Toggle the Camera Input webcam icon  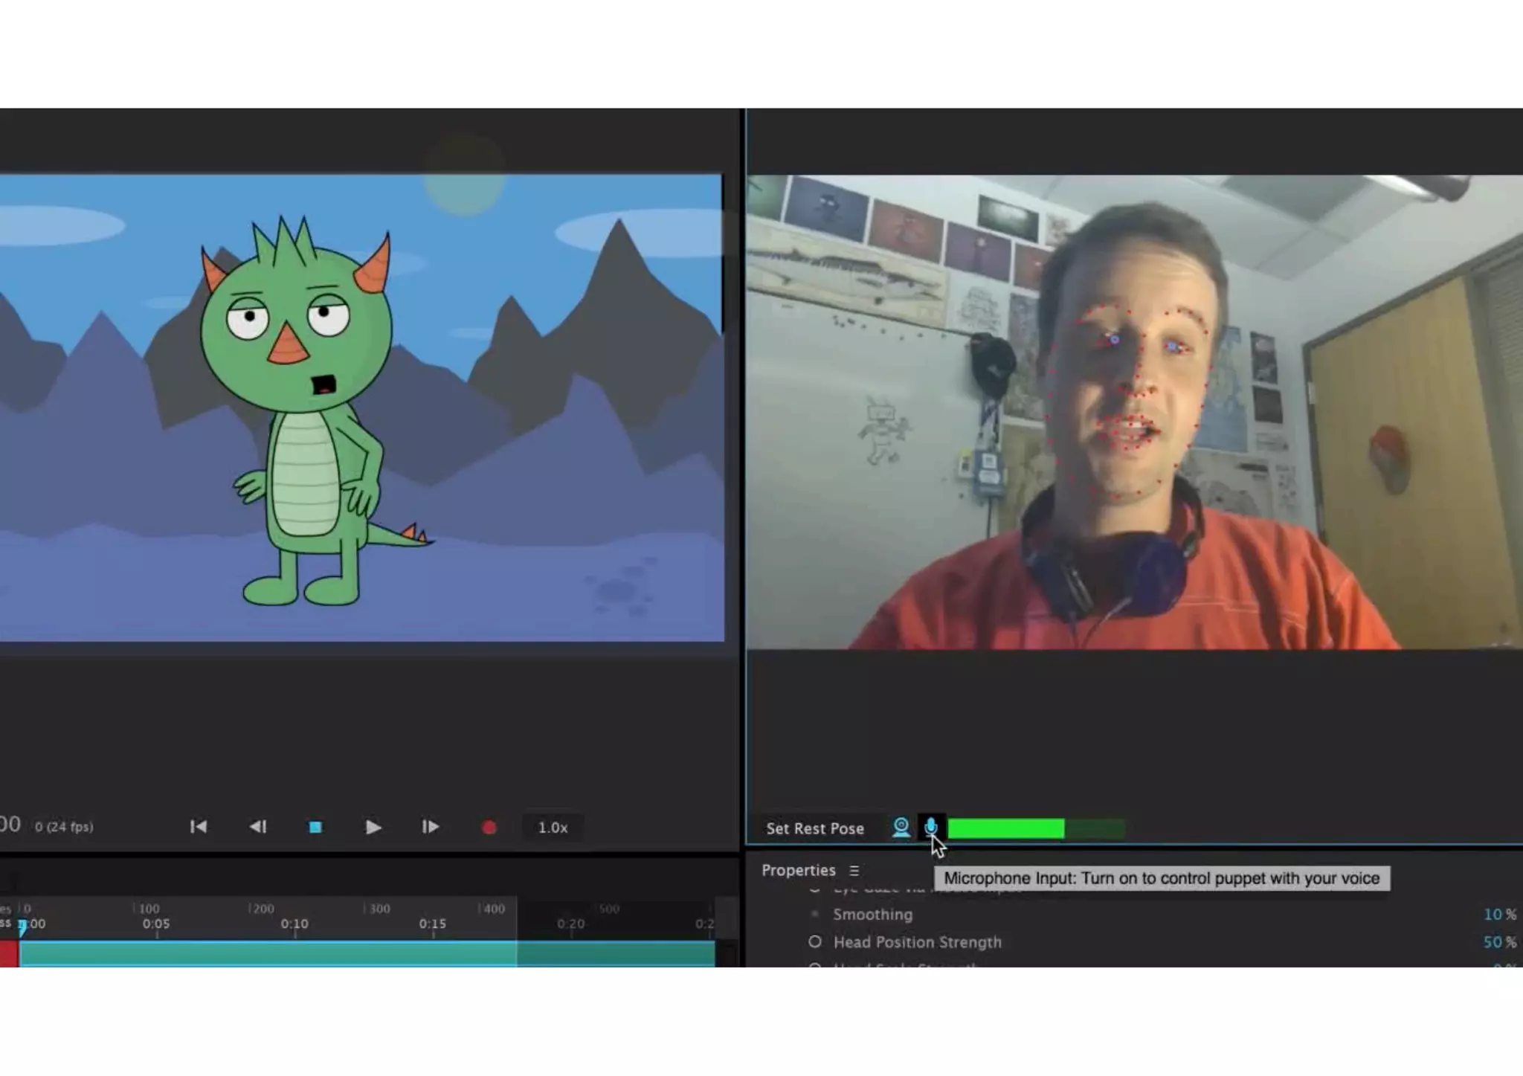click(901, 828)
